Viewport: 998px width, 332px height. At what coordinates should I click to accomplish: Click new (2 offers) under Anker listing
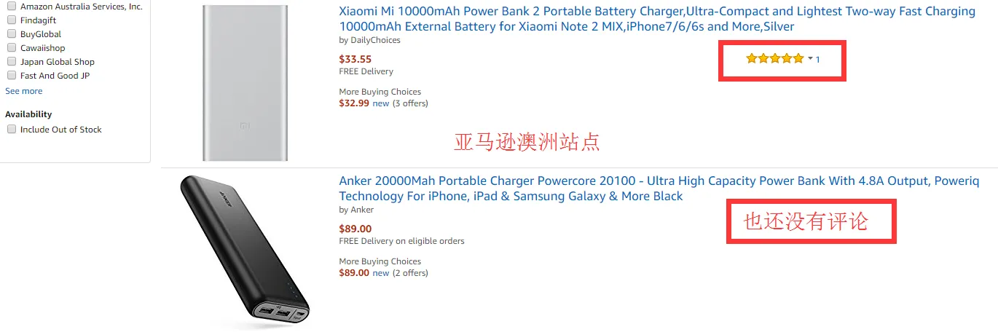pyautogui.click(x=381, y=273)
